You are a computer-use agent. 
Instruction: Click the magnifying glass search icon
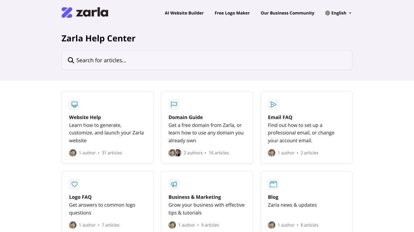click(71, 60)
